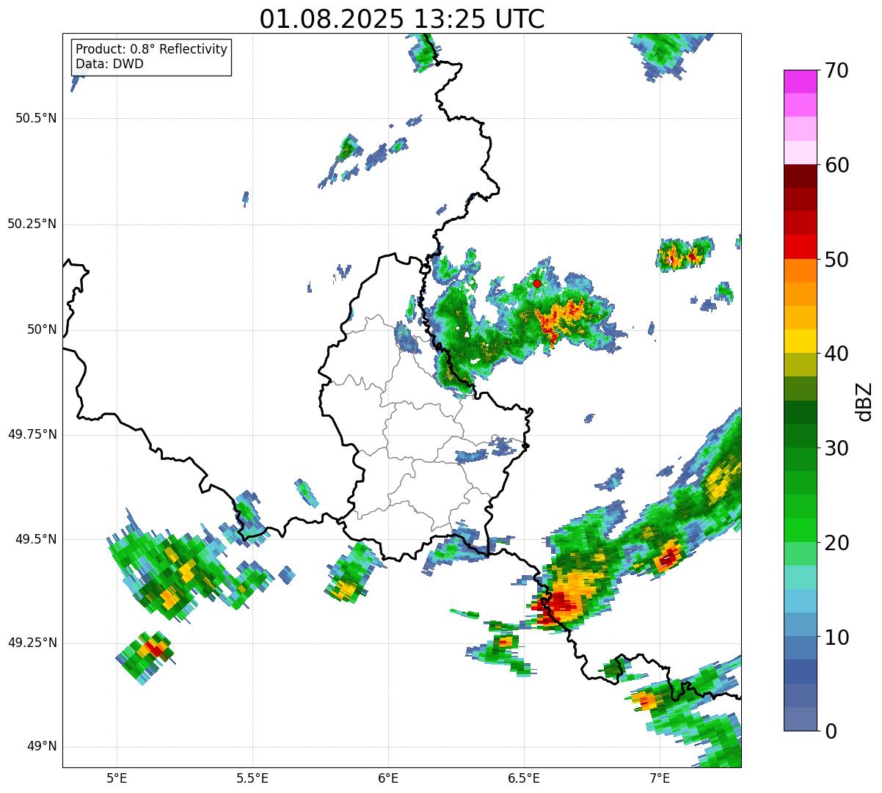Click the 5°E longitude label
The width and height of the screenshot is (882, 793).
[x=117, y=778]
